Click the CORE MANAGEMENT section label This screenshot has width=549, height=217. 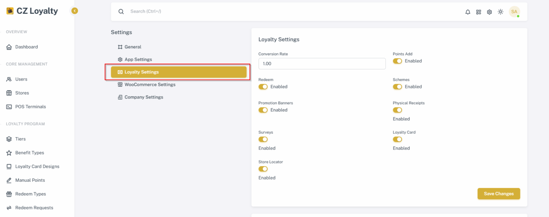click(x=27, y=64)
